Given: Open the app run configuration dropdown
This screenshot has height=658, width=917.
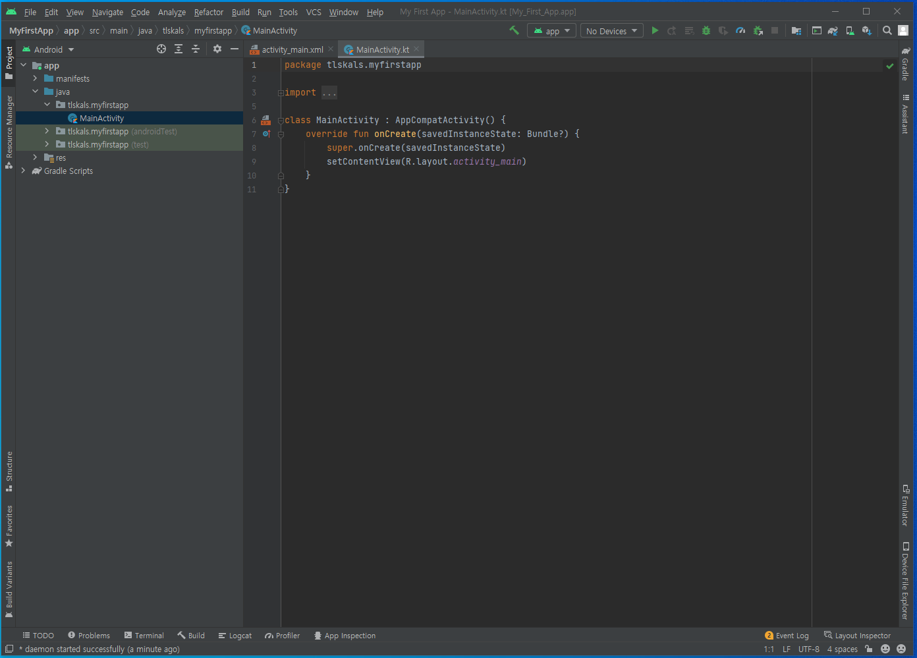Looking at the screenshot, I should (552, 31).
